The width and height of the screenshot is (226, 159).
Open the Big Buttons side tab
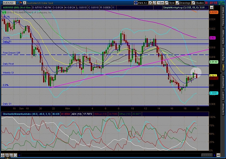point(223,54)
